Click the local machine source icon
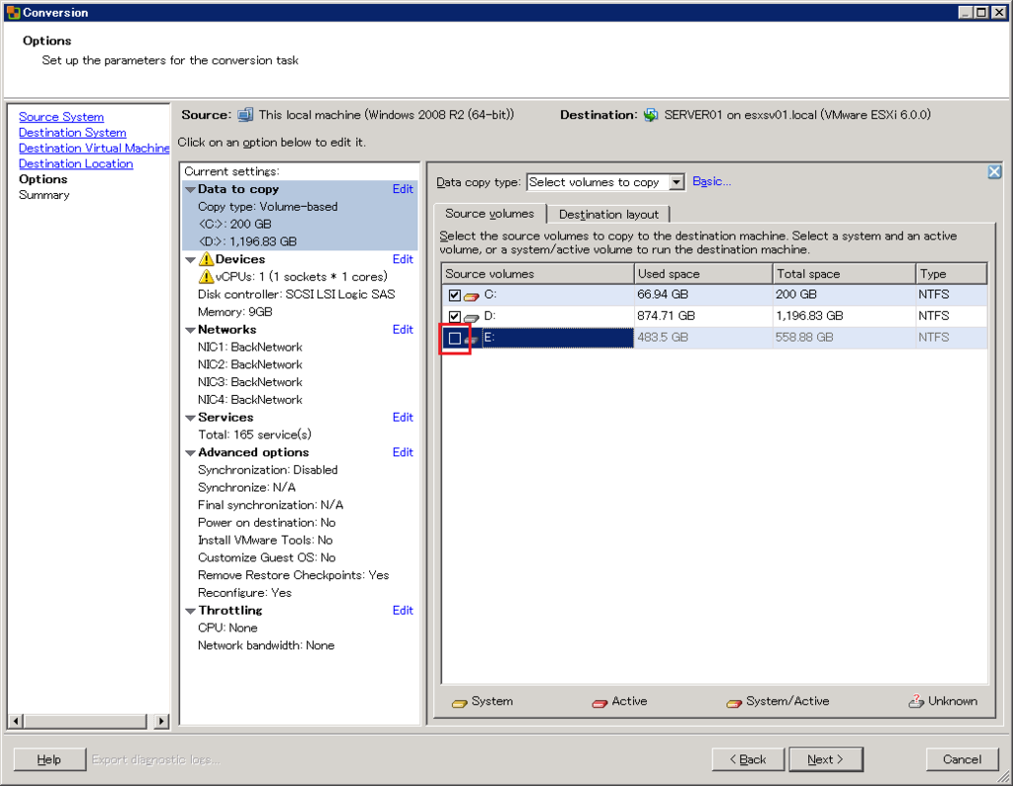This screenshot has height=786, width=1013. [x=245, y=115]
